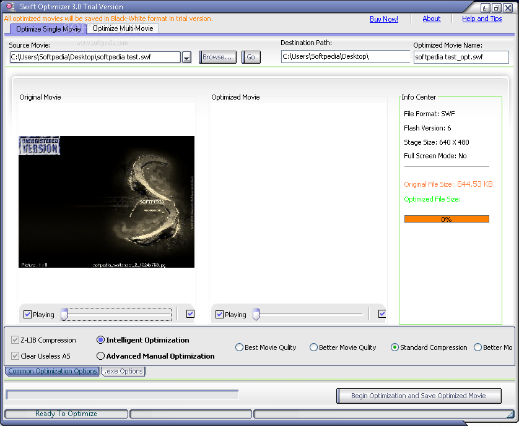This screenshot has width=519, height=426.
Task: Toggle the checkbox right of Optimized Movie slider
Action: (382, 313)
